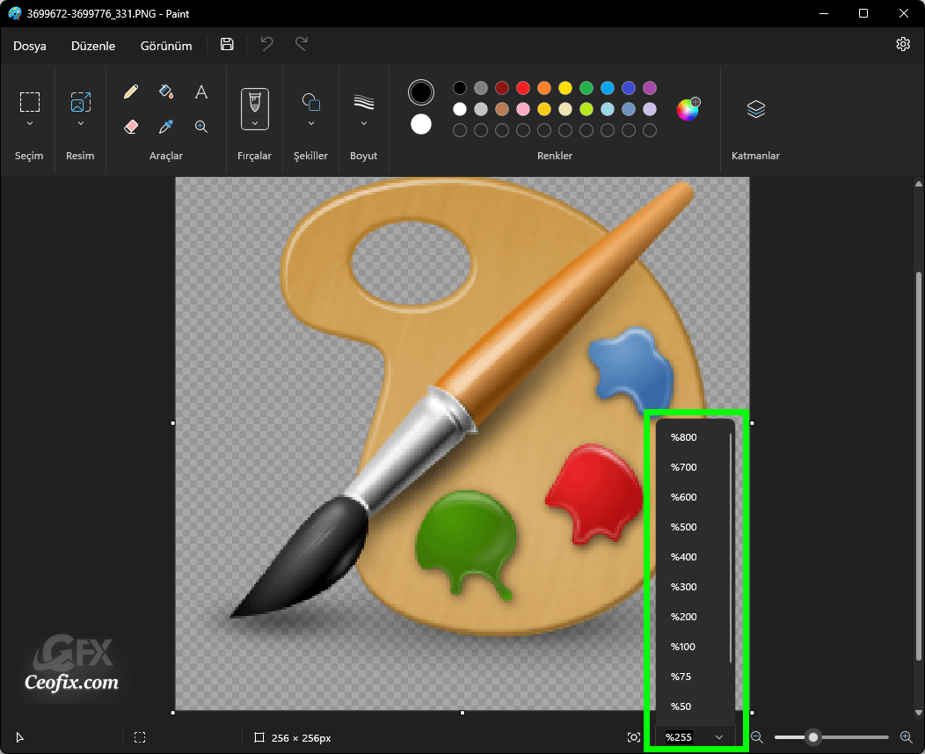
Task: Click the rectangular selection tool icon
Action: [x=30, y=101]
